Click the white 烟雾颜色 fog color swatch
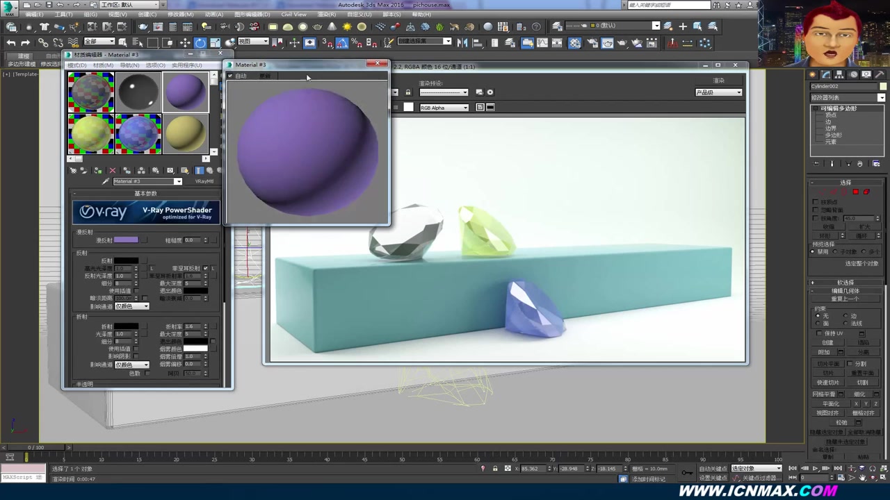 195,349
